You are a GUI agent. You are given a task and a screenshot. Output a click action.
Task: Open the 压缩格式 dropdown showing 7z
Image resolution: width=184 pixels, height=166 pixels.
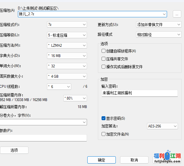coord(67,25)
